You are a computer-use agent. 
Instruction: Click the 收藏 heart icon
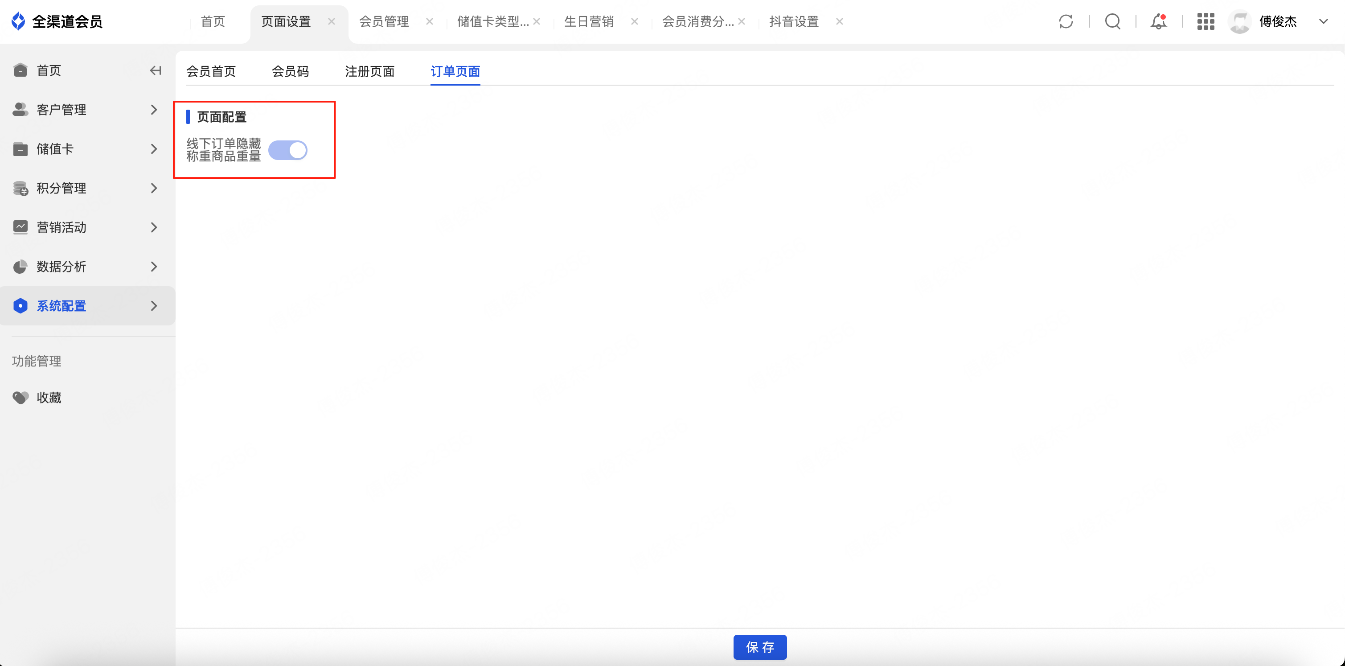[x=21, y=398]
